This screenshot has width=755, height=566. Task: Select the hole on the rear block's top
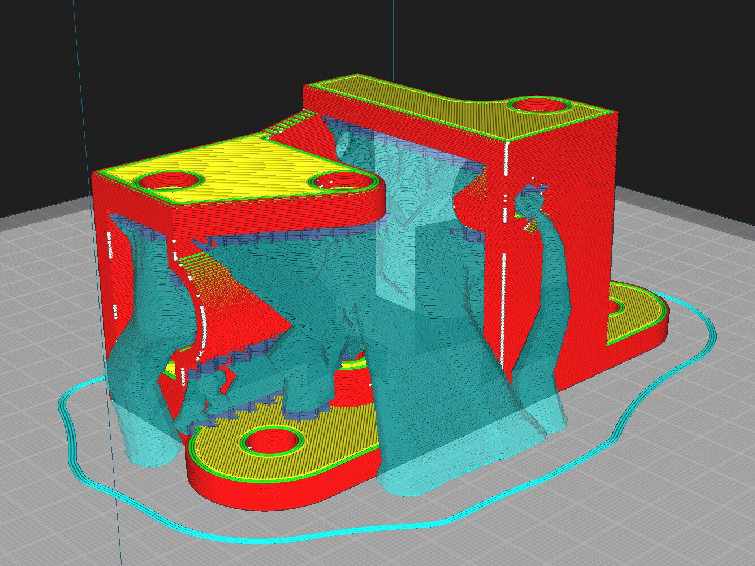536,105
